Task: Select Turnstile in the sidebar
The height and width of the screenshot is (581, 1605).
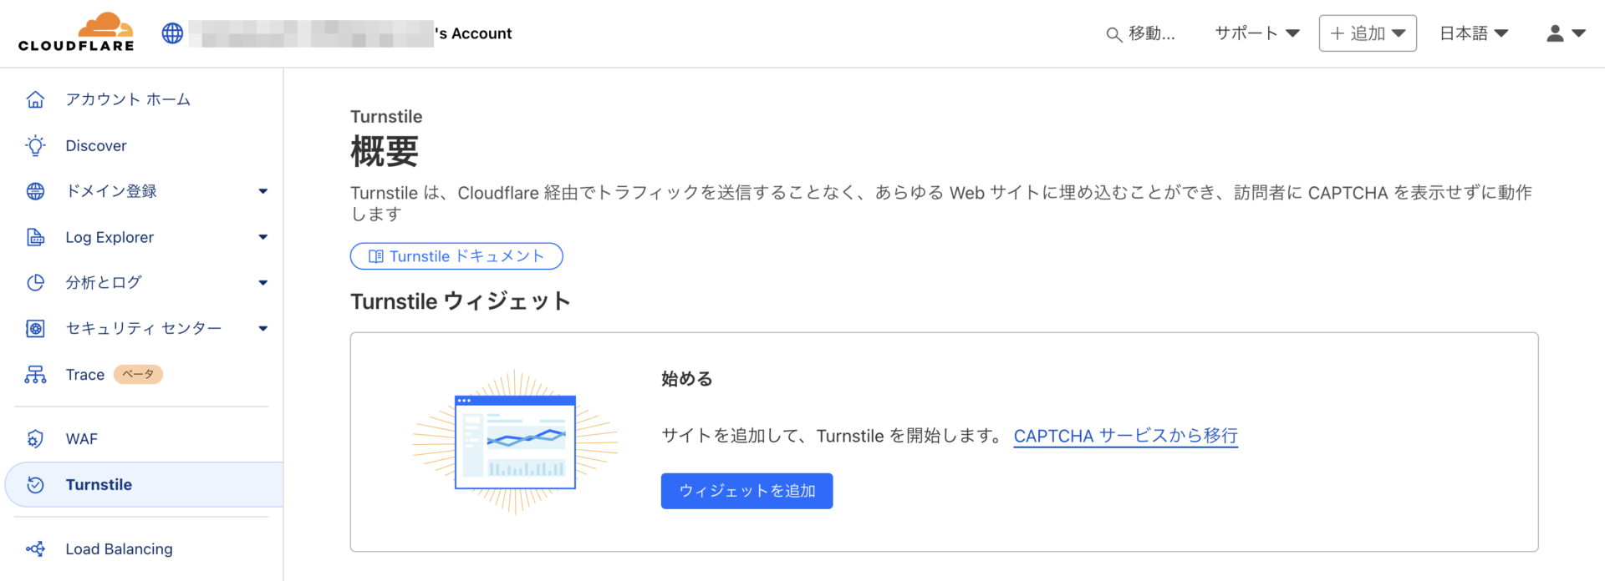Action: point(99,485)
